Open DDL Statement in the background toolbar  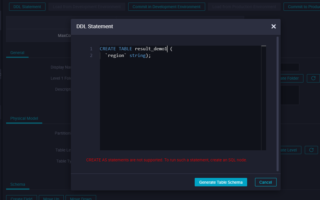tap(27, 7)
